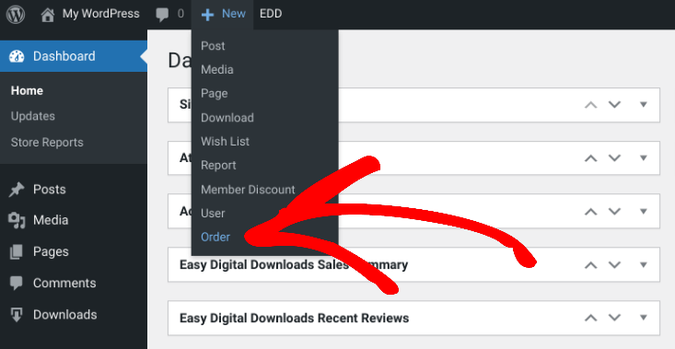Move Recent Reviews widget down
The image size is (675, 349).
pos(614,318)
